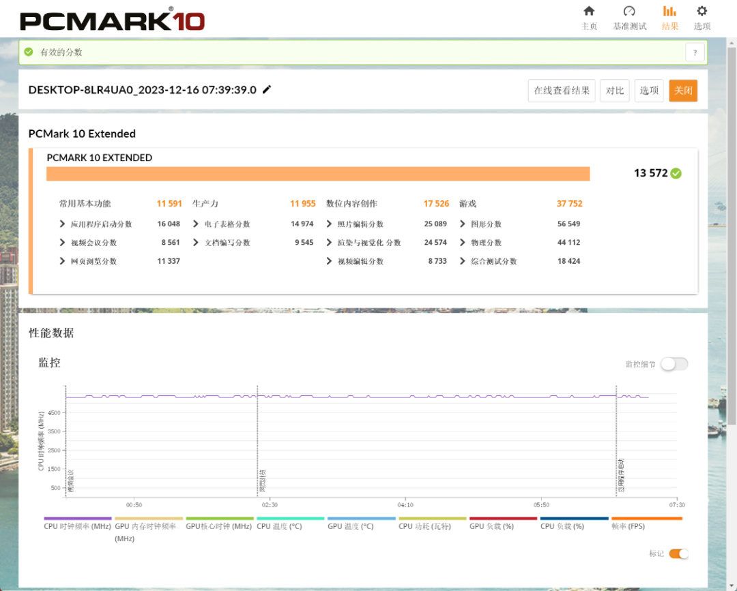Select CPU 时钟频率 purple legend swatch
Viewport: 737px width, 591px height.
pos(78,518)
